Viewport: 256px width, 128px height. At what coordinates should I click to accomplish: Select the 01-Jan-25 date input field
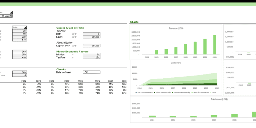pyautogui.click(x=6, y=16)
